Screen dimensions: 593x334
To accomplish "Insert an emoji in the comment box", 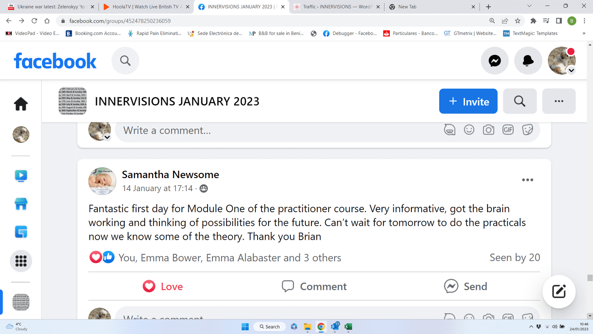I will click(469, 130).
